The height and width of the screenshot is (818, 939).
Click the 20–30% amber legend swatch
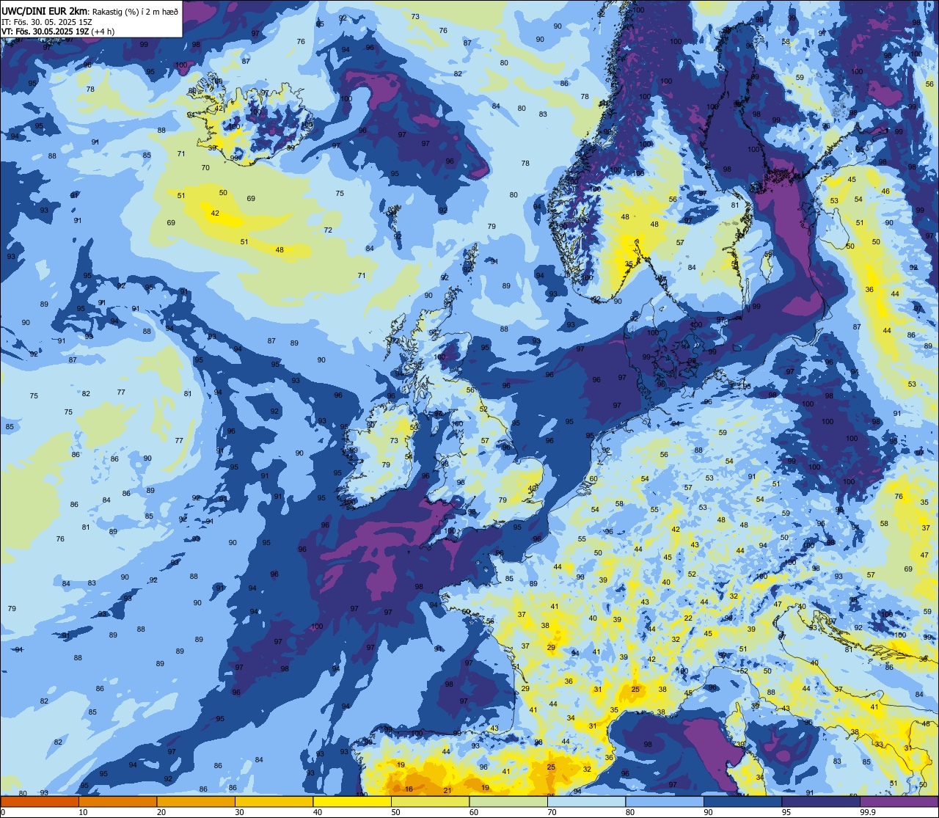click(x=196, y=801)
